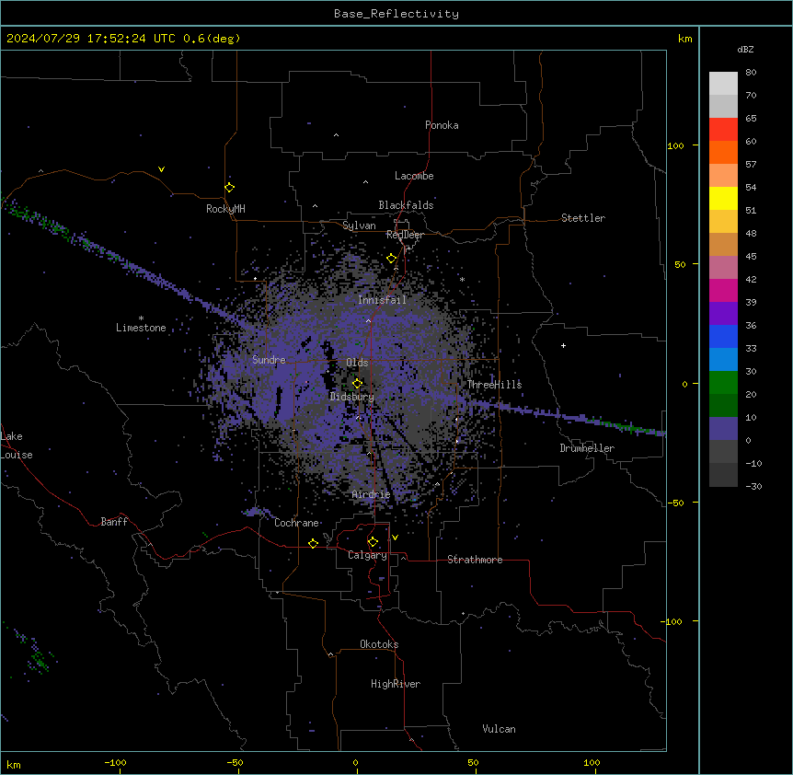Click the timestamp 2024/07/29 17:52:24 UTC text
Viewport: 793px width, 775px height.
click(91, 39)
